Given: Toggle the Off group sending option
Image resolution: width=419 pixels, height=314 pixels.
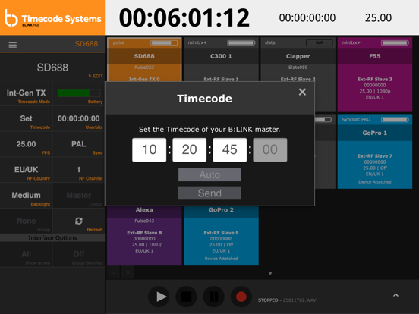Looking at the screenshot, I should click(x=79, y=254).
